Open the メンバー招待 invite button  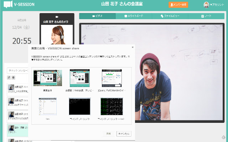point(178,5)
